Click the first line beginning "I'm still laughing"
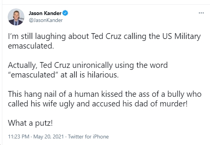 click(104, 36)
